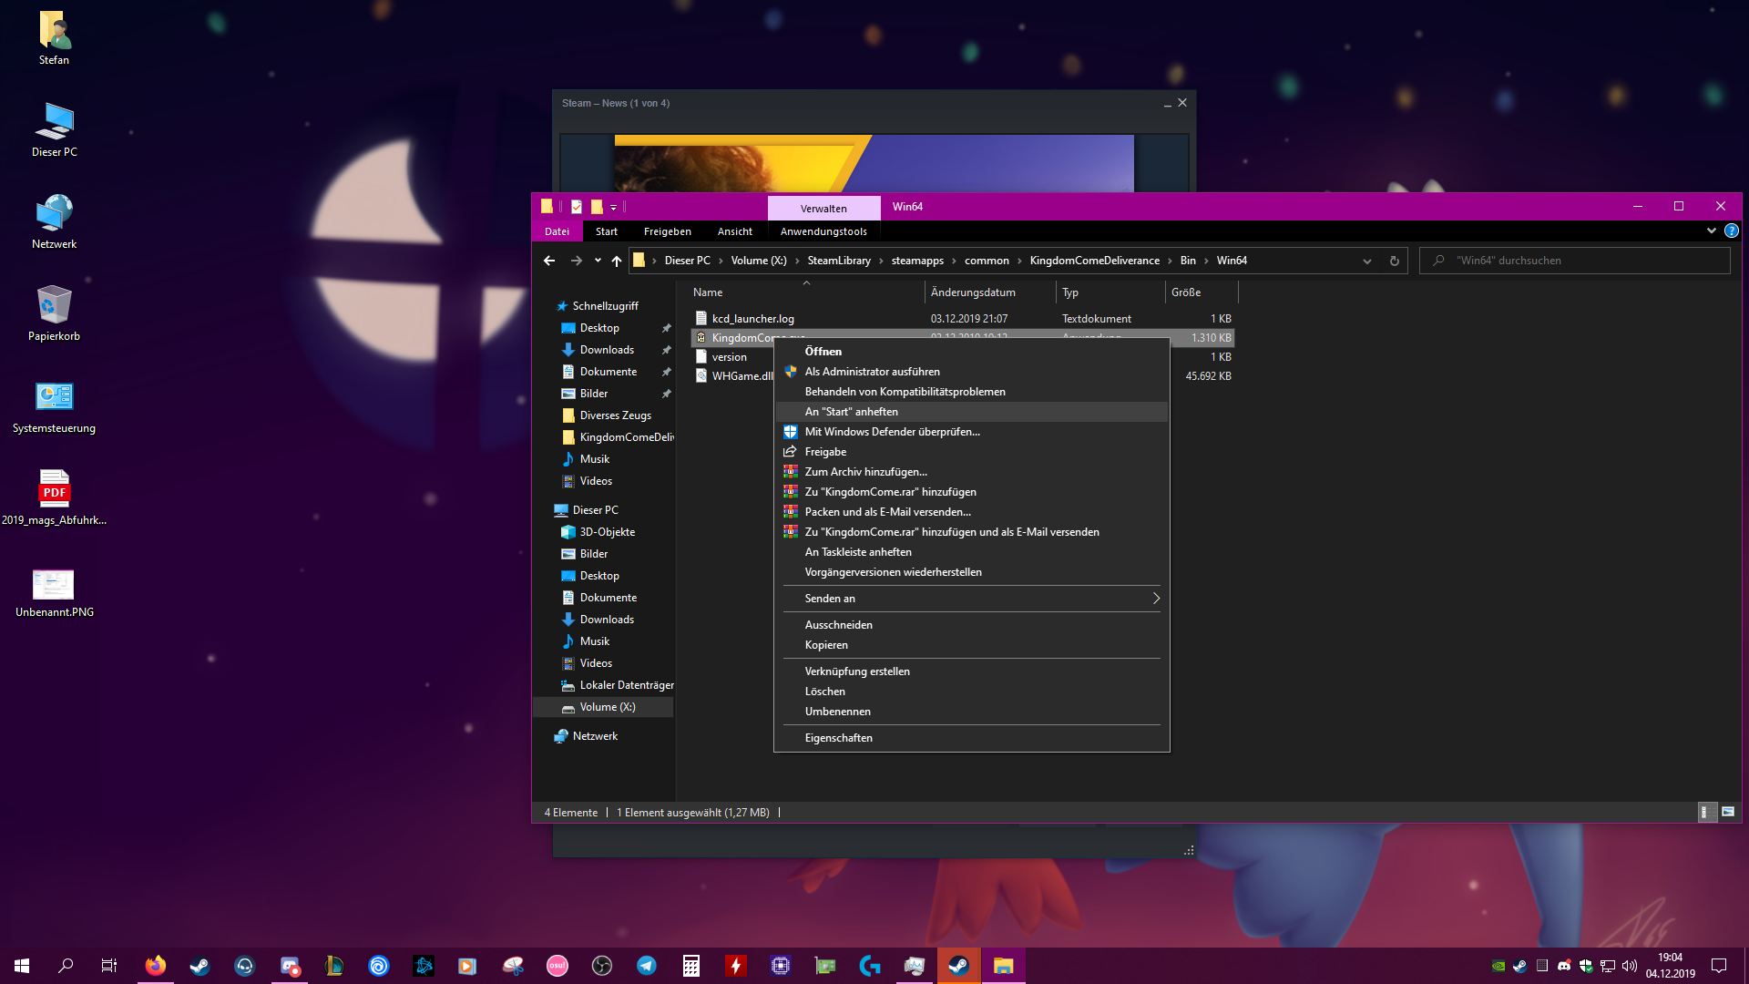Expand the Senden an submenu arrow
Viewport: 1749px width, 984px height.
[x=1156, y=599]
